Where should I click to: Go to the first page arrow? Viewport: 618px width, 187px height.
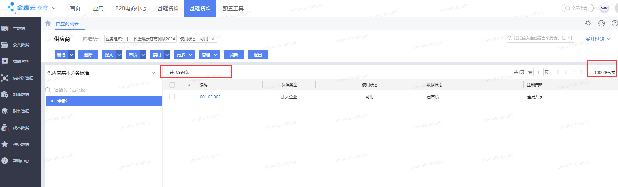[557, 72]
